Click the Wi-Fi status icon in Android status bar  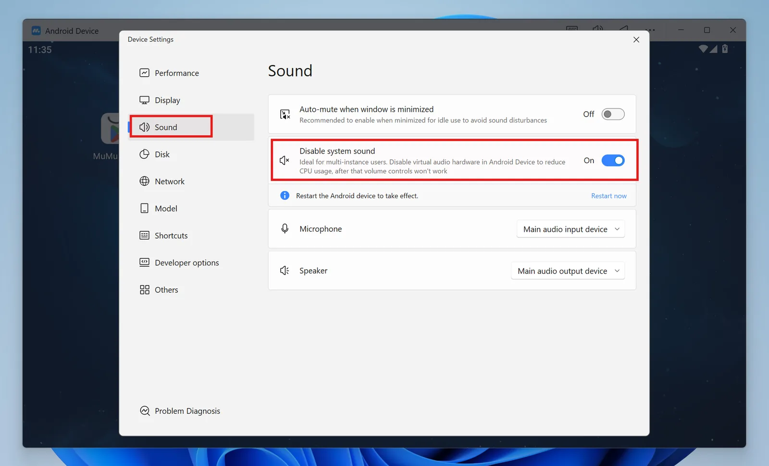(x=703, y=48)
